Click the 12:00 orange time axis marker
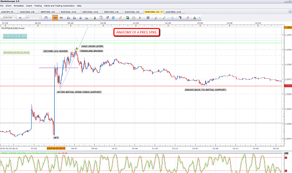The height and width of the screenshot is (173, 292). [168, 26]
